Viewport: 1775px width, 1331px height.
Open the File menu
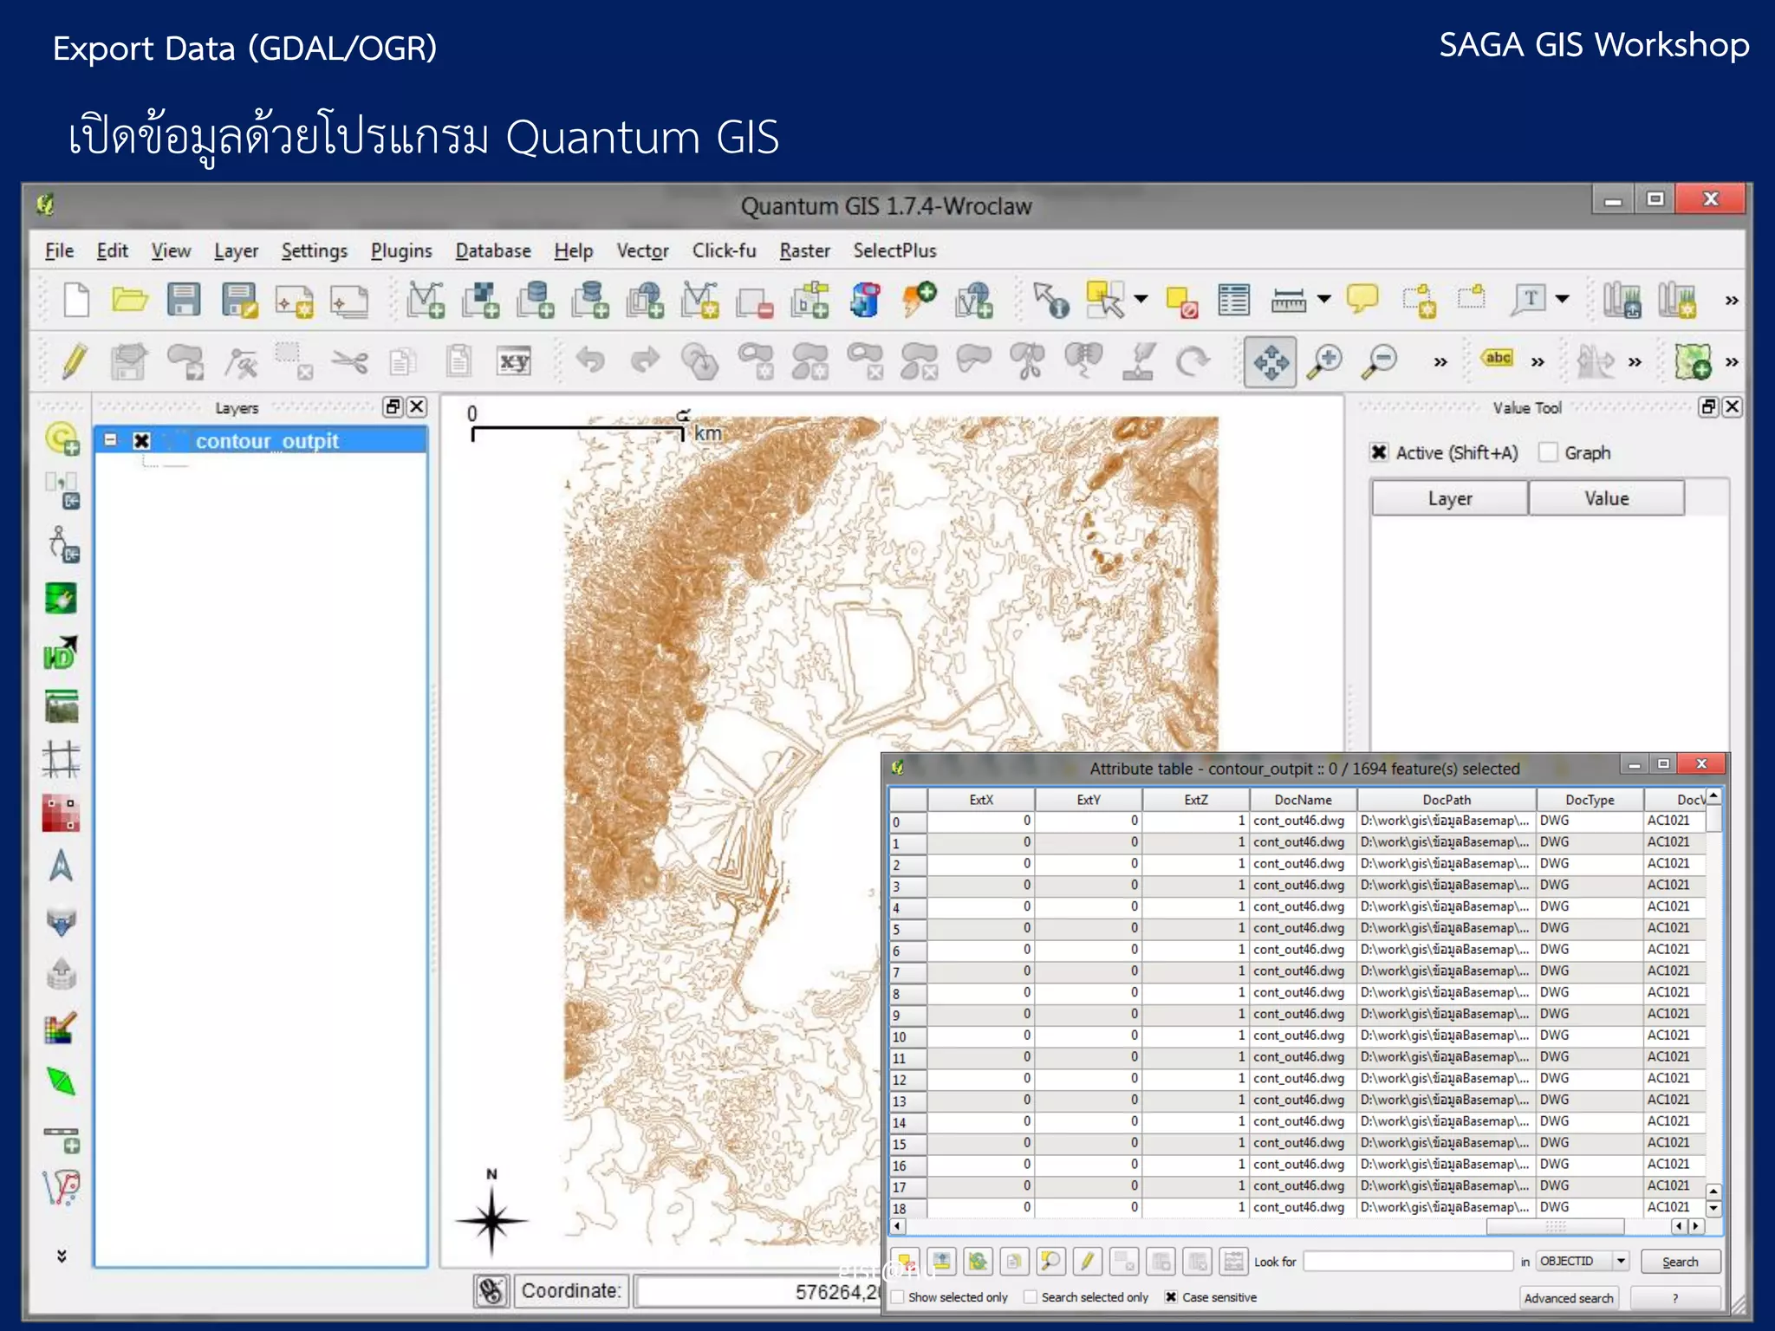pyautogui.click(x=59, y=251)
